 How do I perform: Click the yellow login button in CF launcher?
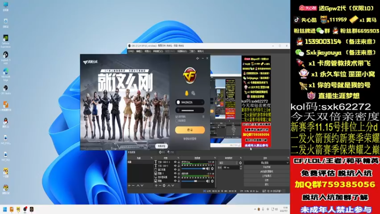click(x=190, y=130)
